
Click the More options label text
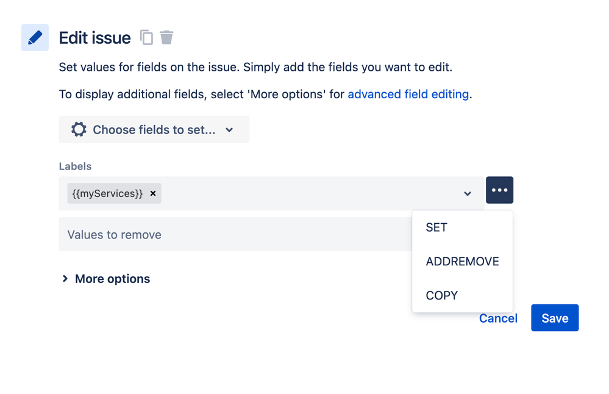pos(113,279)
